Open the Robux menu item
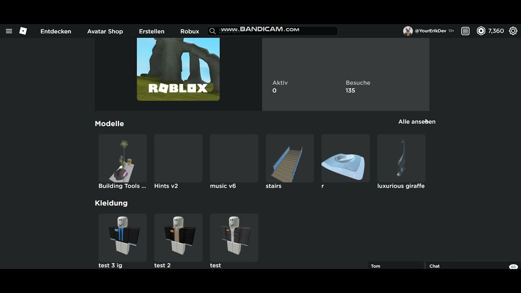521x293 pixels. 190,31
